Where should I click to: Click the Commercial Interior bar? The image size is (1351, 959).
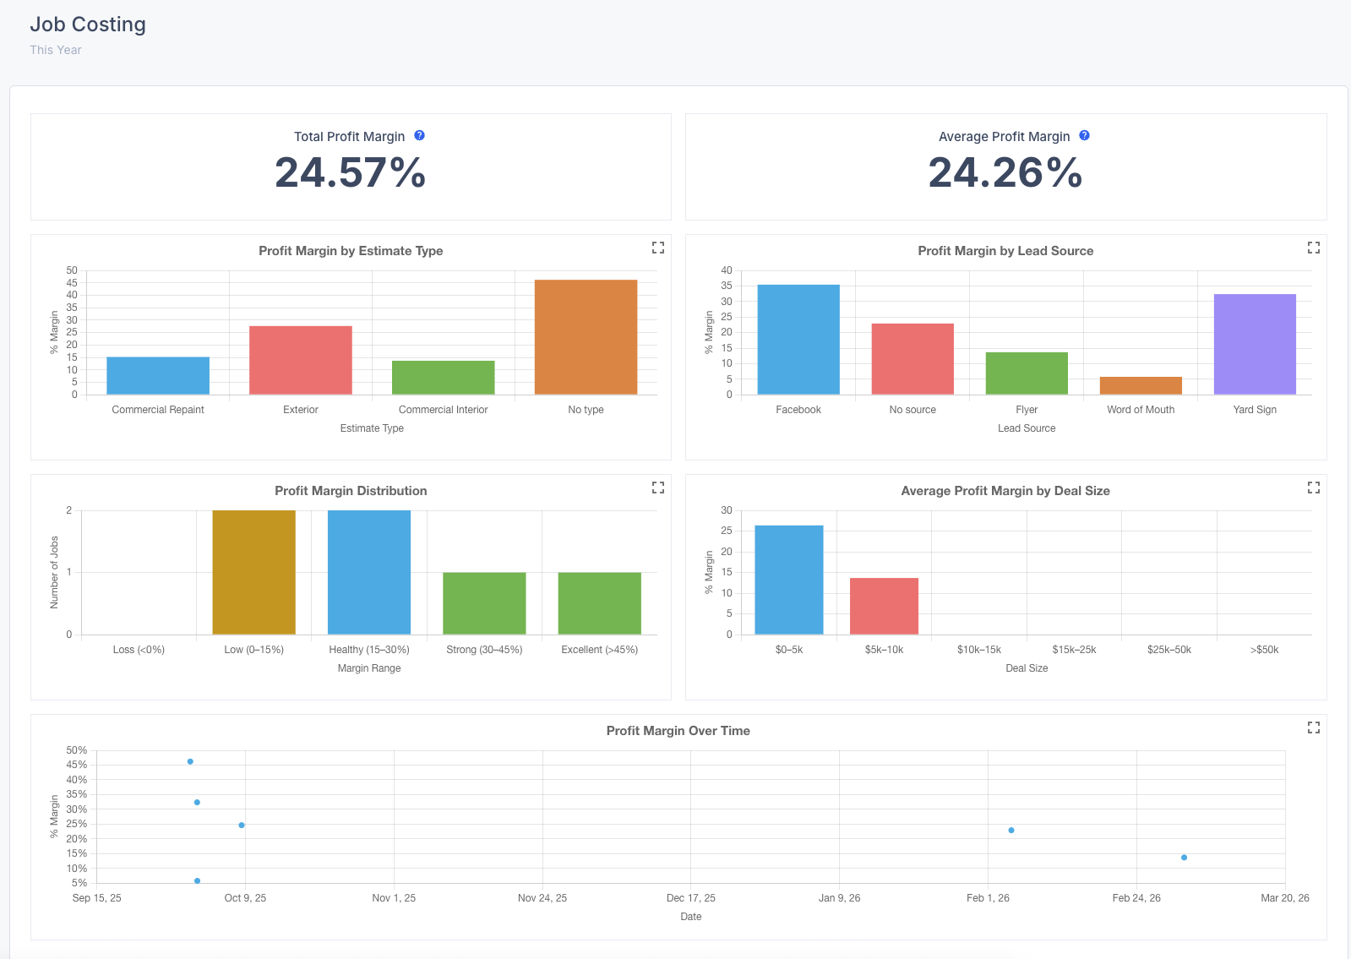[444, 378]
